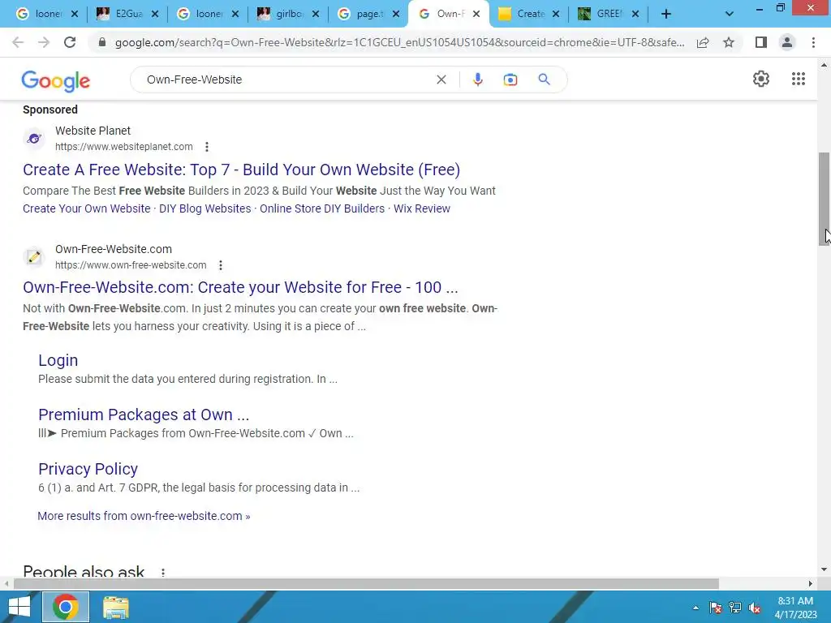Open the Chrome profile icon
This screenshot has width=831, height=623.
[x=787, y=42]
